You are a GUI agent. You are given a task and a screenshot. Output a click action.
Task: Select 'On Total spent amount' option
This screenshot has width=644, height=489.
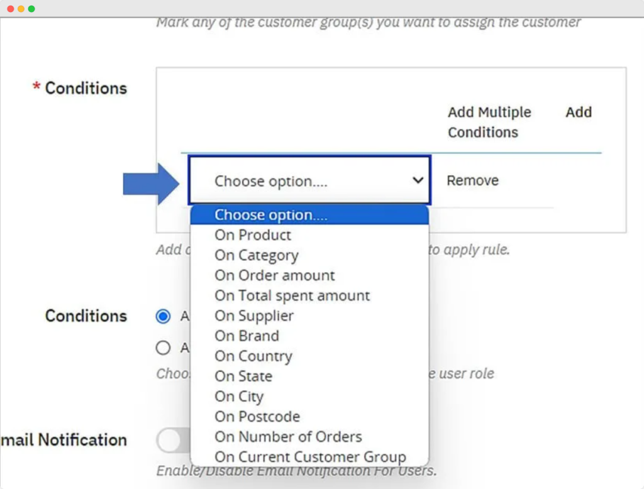[292, 295]
